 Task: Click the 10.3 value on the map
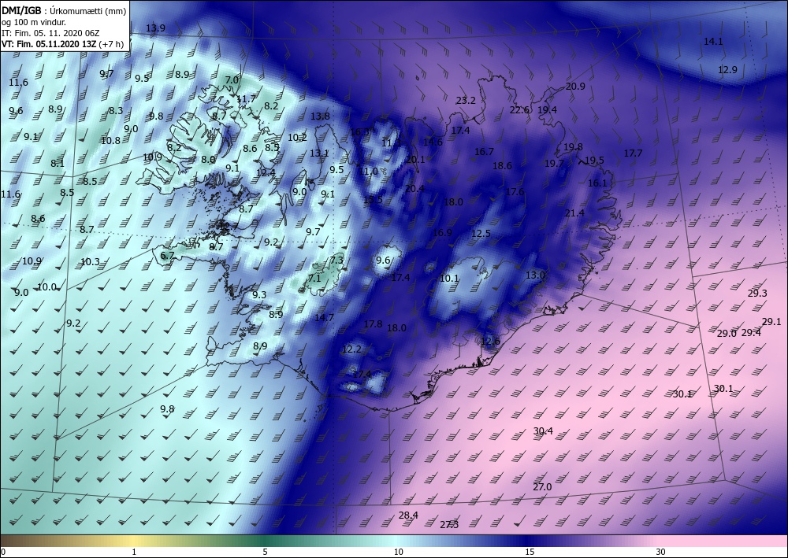(x=90, y=262)
